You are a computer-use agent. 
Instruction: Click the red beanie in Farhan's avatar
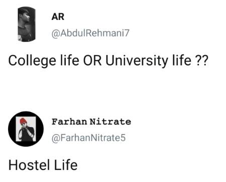tap(23, 121)
